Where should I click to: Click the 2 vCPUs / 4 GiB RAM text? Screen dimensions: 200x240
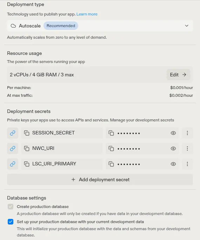42,75
